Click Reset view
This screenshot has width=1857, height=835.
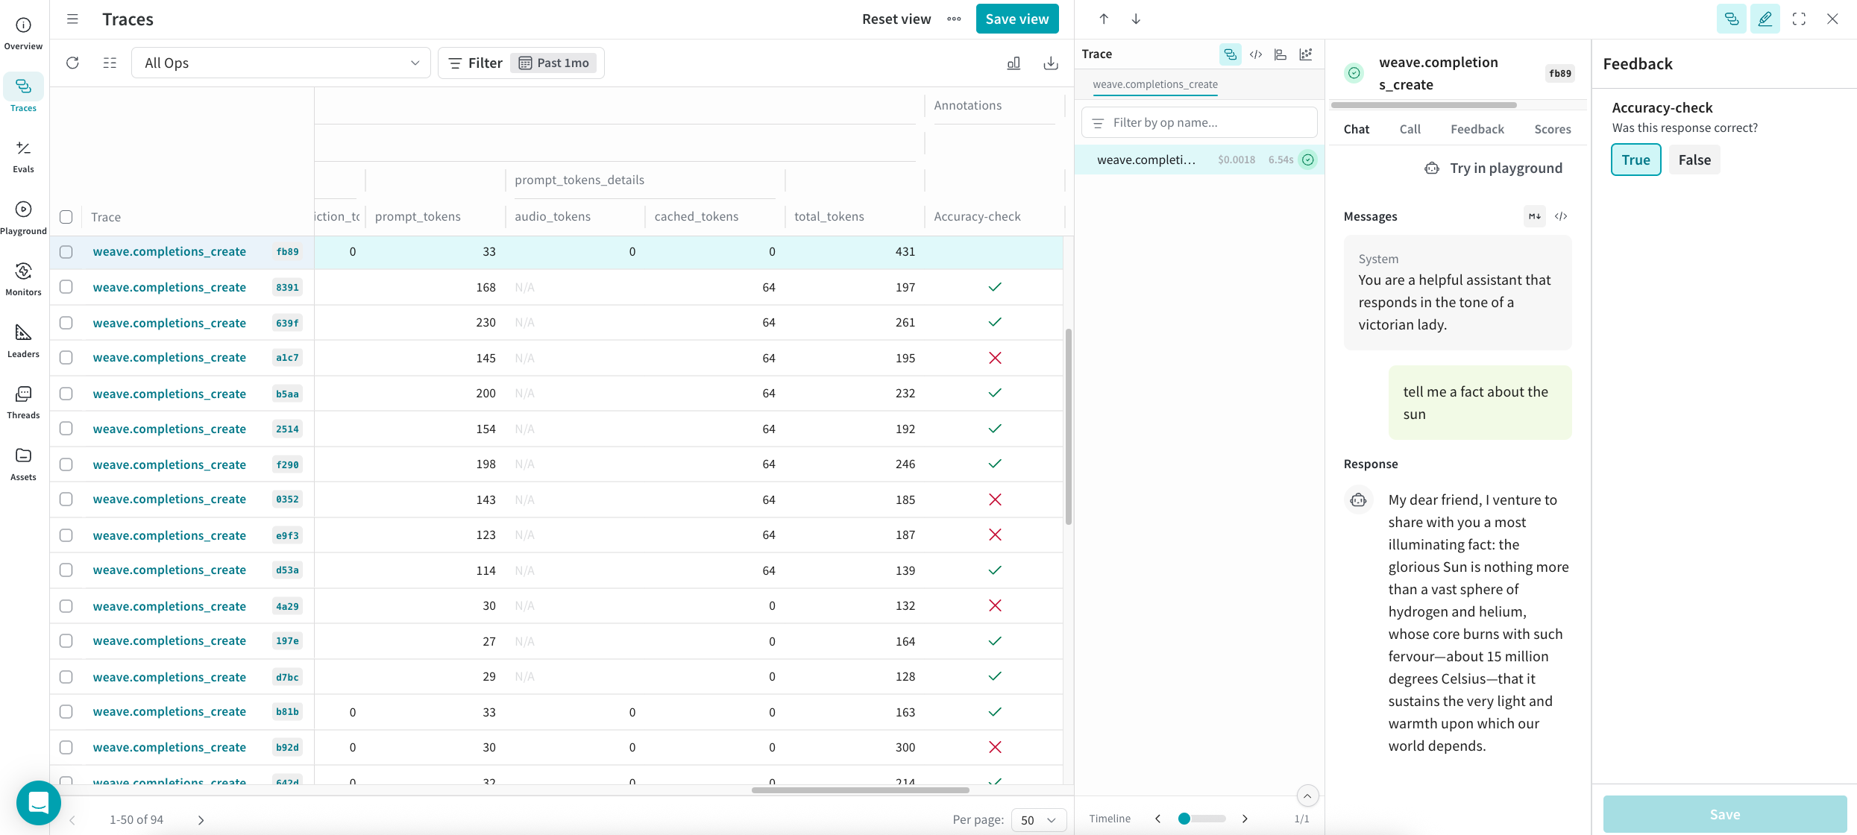896,19
